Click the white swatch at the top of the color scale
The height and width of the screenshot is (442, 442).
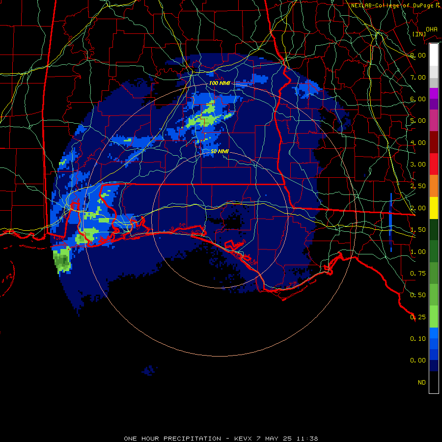pos(434,55)
